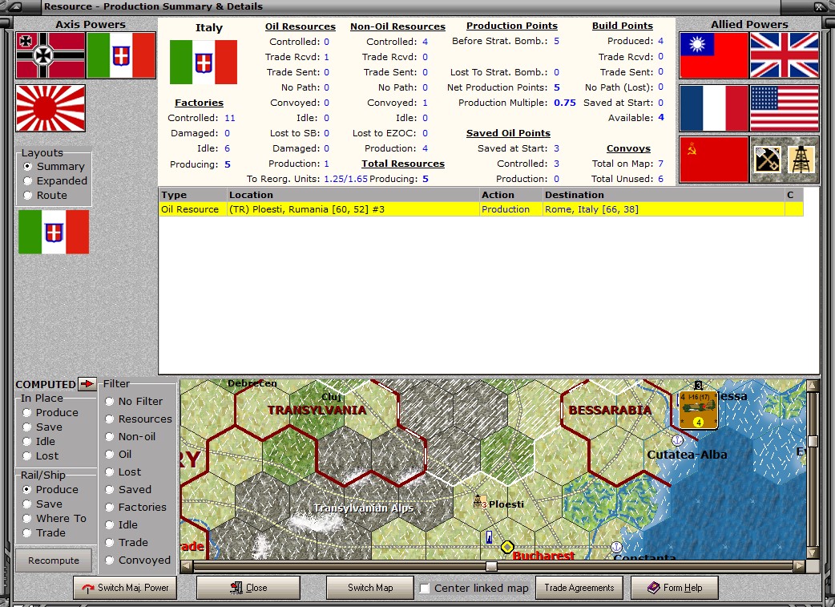
Task: Sort by the Action column header
Action: point(510,195)
